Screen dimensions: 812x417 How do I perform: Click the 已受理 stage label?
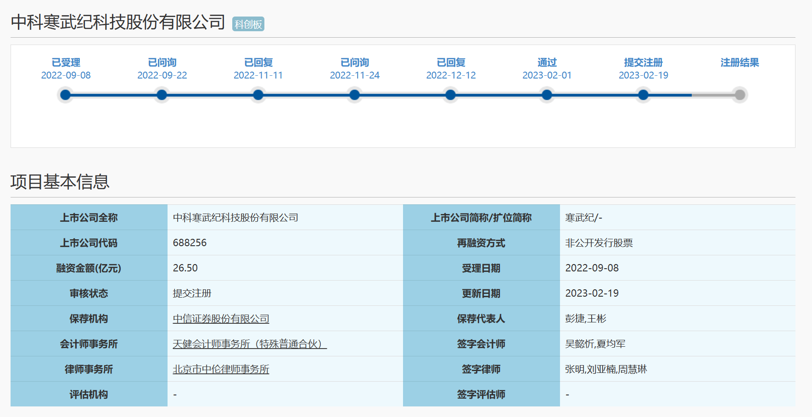[x=66, y=62]
